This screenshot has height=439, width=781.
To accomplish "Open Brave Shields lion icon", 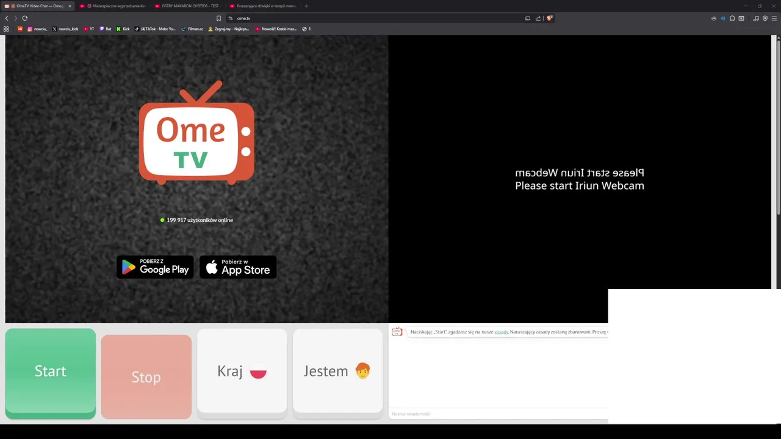I will [549, 18].
